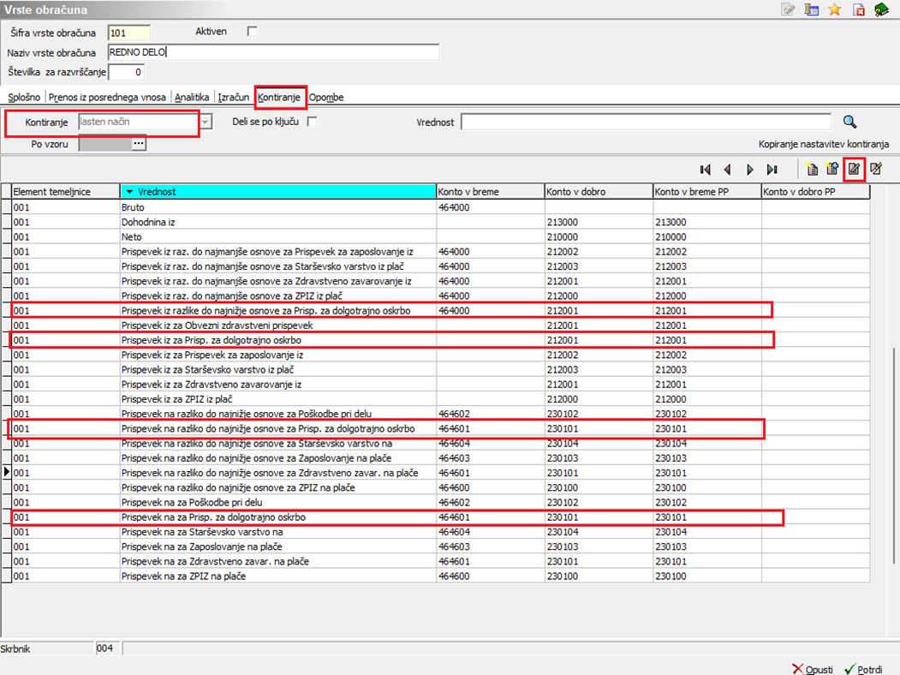The width and height of the screenshot is (900, 675).
Task: Click the record selector of the Zdravstveno zavar. row
Action: (x=6, y=472)
